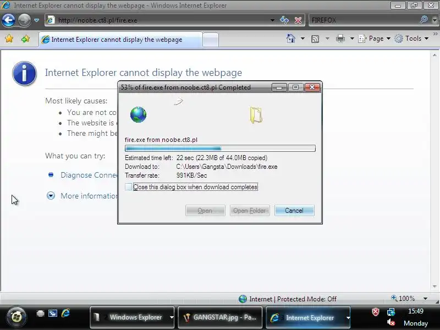Open the Page menu

[x=375, y=38]
